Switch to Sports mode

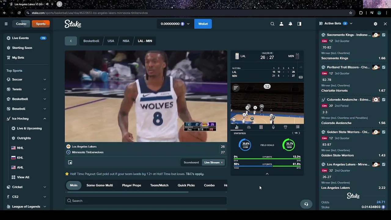(41, 24)
